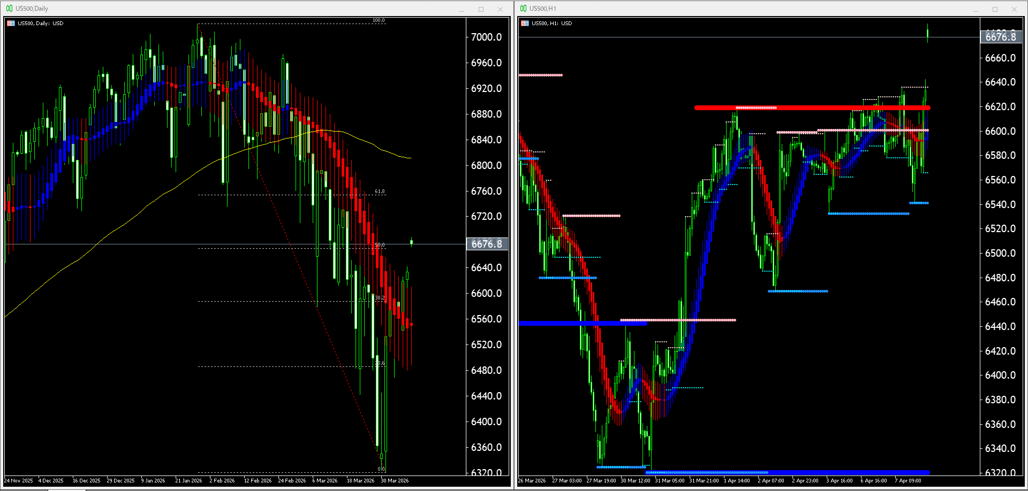The height and width of the screenshot is (491, 1028).
Task: Click 6660.0 on the H1 price scale
Action: pos(1000,58)
